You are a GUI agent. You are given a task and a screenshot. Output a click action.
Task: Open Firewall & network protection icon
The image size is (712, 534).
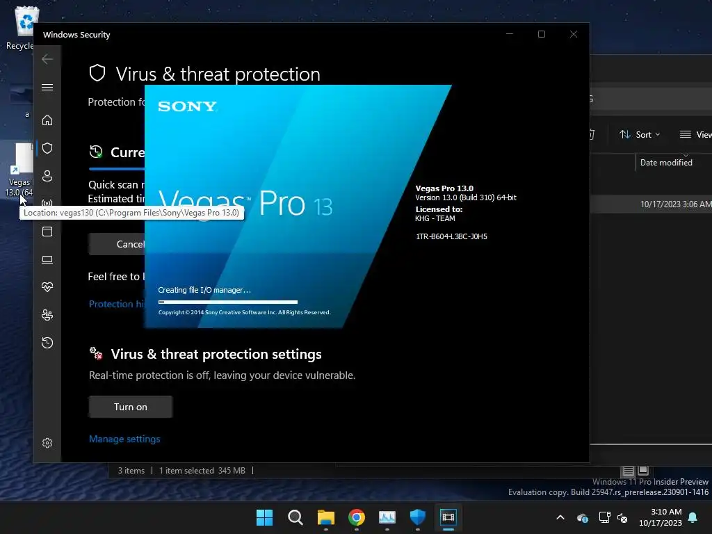click(x=47, y=202)
